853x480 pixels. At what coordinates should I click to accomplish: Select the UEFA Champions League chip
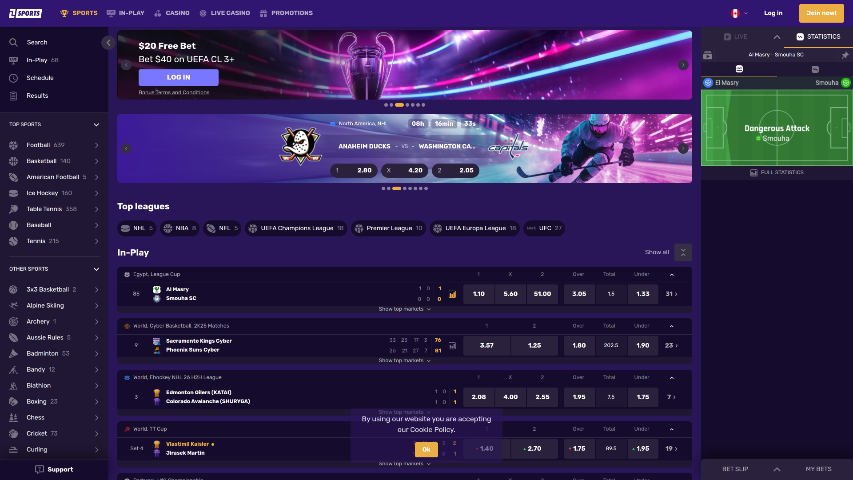point(296,228)
